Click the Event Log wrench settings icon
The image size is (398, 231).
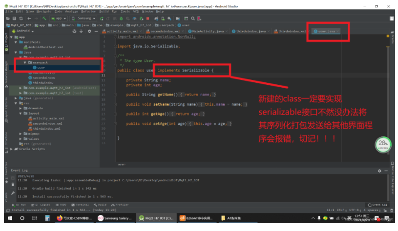13,193
